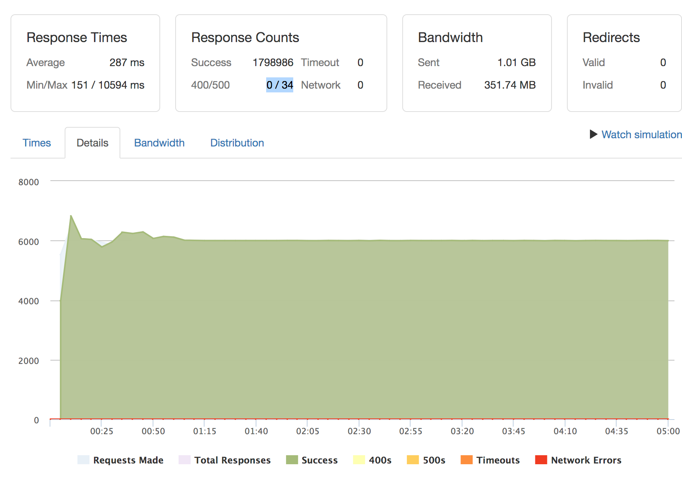
Task: Click the Watch simulation link
Action: point(641,134)
